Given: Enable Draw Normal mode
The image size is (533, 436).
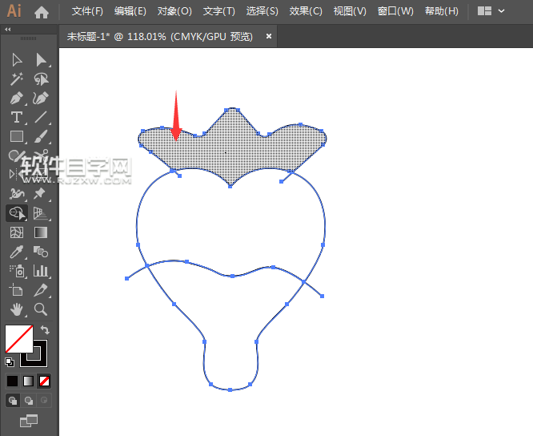Looking at the screenshot, I should pos(13,401).
